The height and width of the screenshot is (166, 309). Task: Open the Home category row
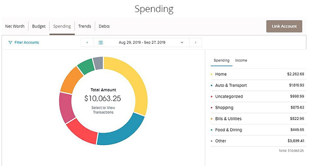click(x=259, y=74)
